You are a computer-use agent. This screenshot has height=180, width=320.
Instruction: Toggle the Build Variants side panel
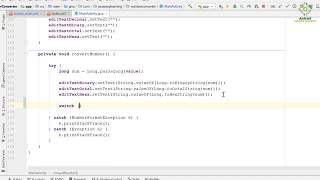pyautogui.click(x=3, y=161)
